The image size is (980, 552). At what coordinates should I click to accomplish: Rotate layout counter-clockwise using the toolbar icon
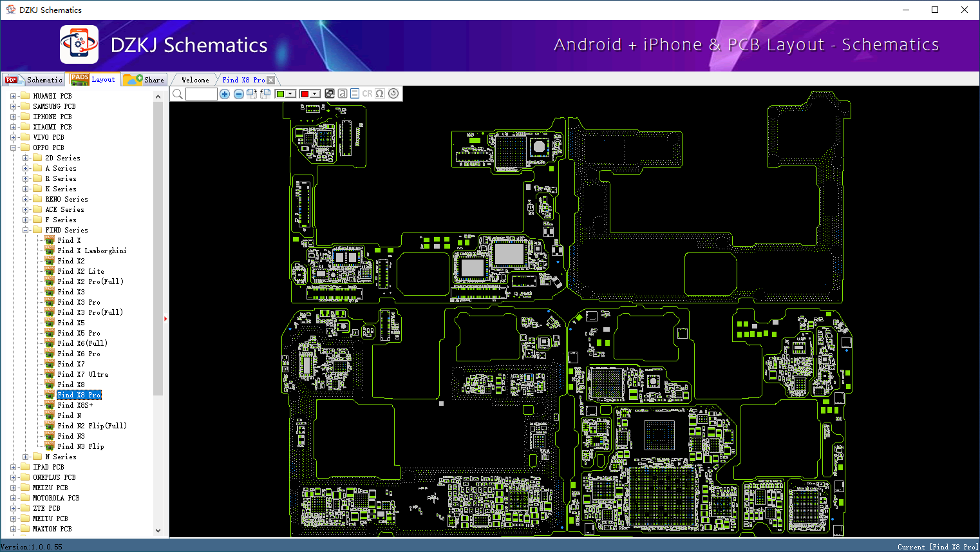coord(265,94)
